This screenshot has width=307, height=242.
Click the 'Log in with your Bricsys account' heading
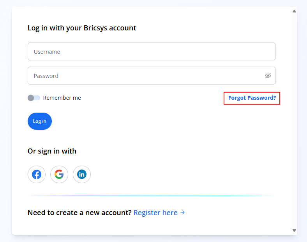point(82,28)
